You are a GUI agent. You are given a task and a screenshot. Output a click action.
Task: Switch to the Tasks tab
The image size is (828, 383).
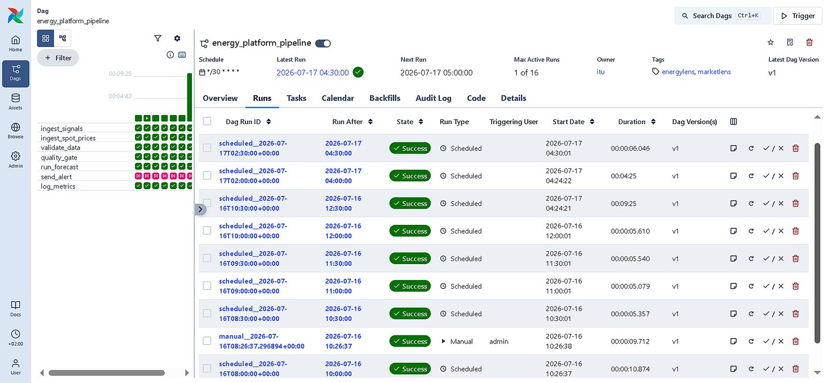pos(297,98)
